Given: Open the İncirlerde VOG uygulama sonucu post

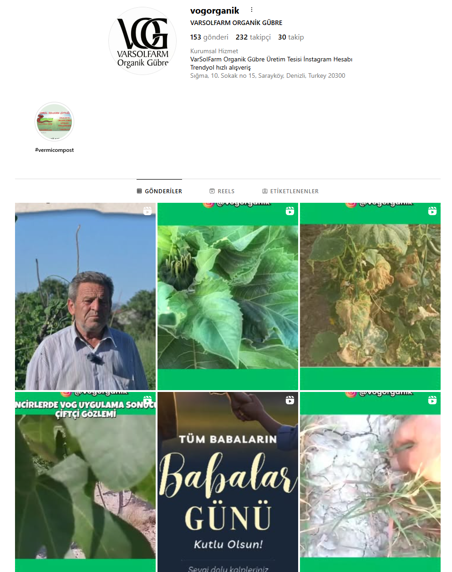Looking at the screenshot, I should 86,482.
